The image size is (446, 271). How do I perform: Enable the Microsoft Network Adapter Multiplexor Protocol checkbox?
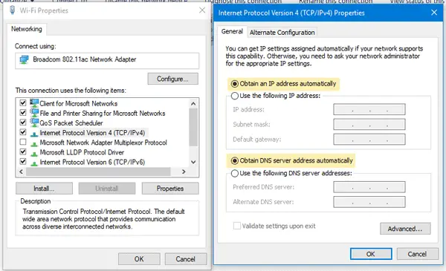coord(23,142)
